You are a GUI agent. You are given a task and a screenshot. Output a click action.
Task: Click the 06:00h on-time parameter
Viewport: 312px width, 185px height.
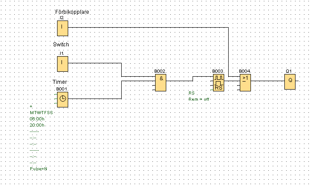coord(37,119)
